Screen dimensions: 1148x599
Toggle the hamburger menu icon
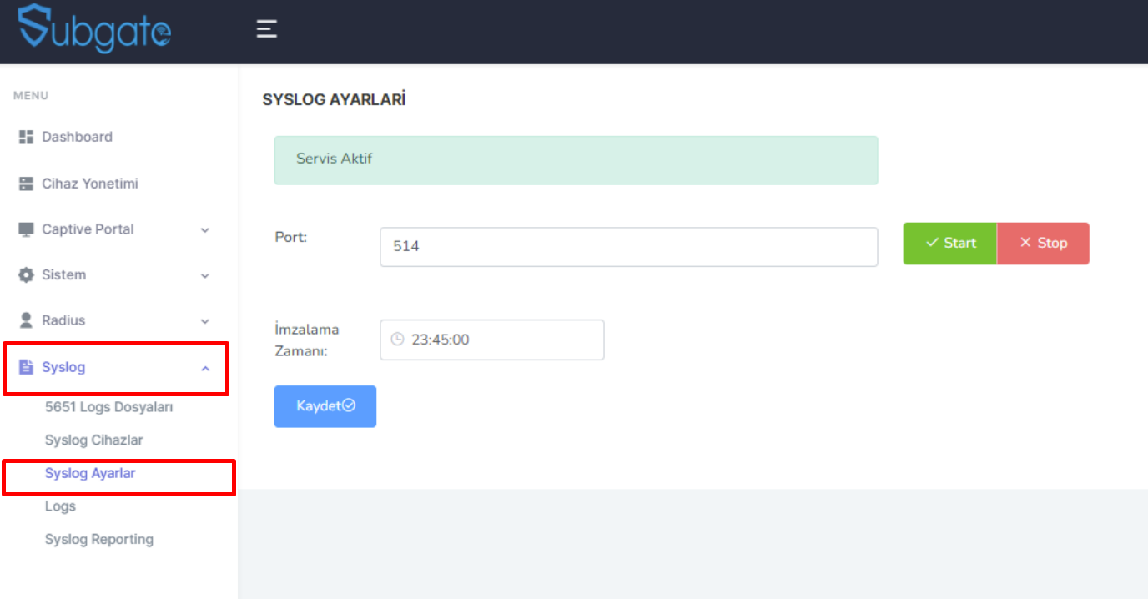point(266,29)
